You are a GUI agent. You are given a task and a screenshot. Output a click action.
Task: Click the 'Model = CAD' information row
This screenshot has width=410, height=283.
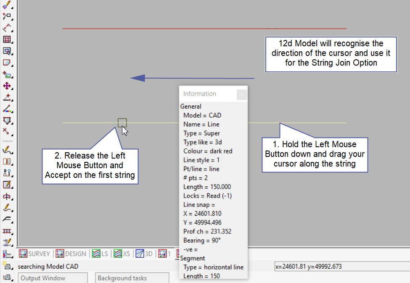(202, 115)
